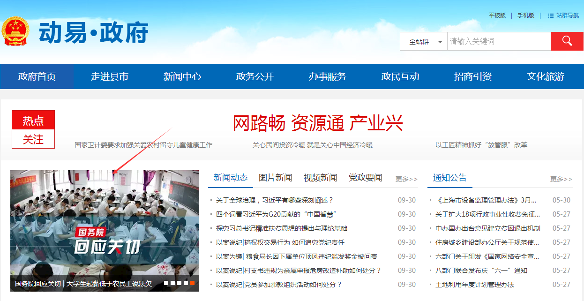Open the 站群导航 list icon
Viewport: 584px width, 301px height.
551,15
